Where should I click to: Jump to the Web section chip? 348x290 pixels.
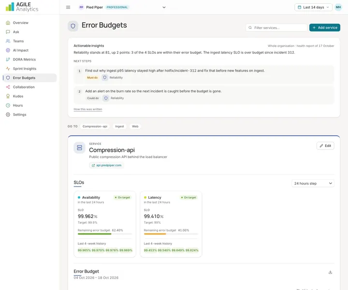click(x=135, y=126)
